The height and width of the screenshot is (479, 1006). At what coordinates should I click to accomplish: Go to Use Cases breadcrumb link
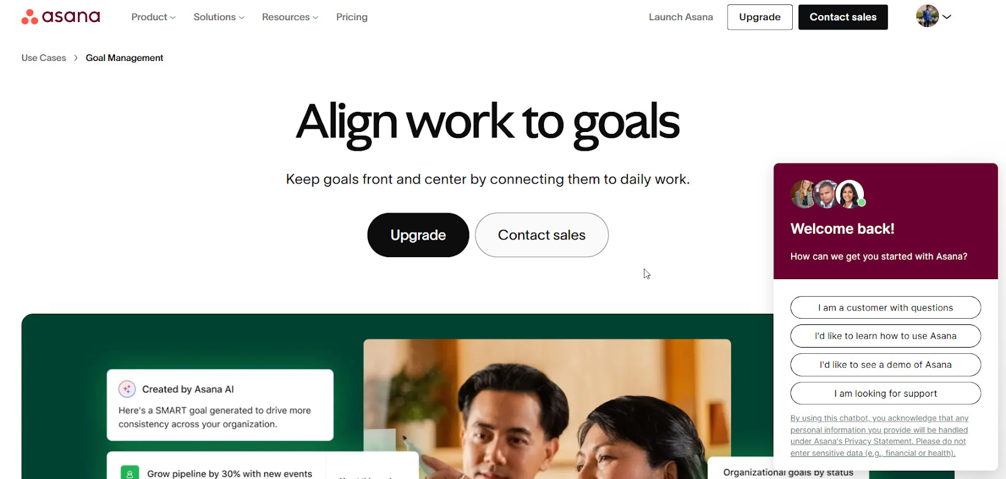coord(43,58)
